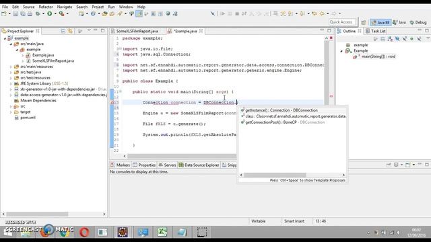Viewport: 431px width, 242px height.
Task: Switch to SomeXLSFilmReport.java editor tab
Action: pyautogui.click(x=137, y=31)
